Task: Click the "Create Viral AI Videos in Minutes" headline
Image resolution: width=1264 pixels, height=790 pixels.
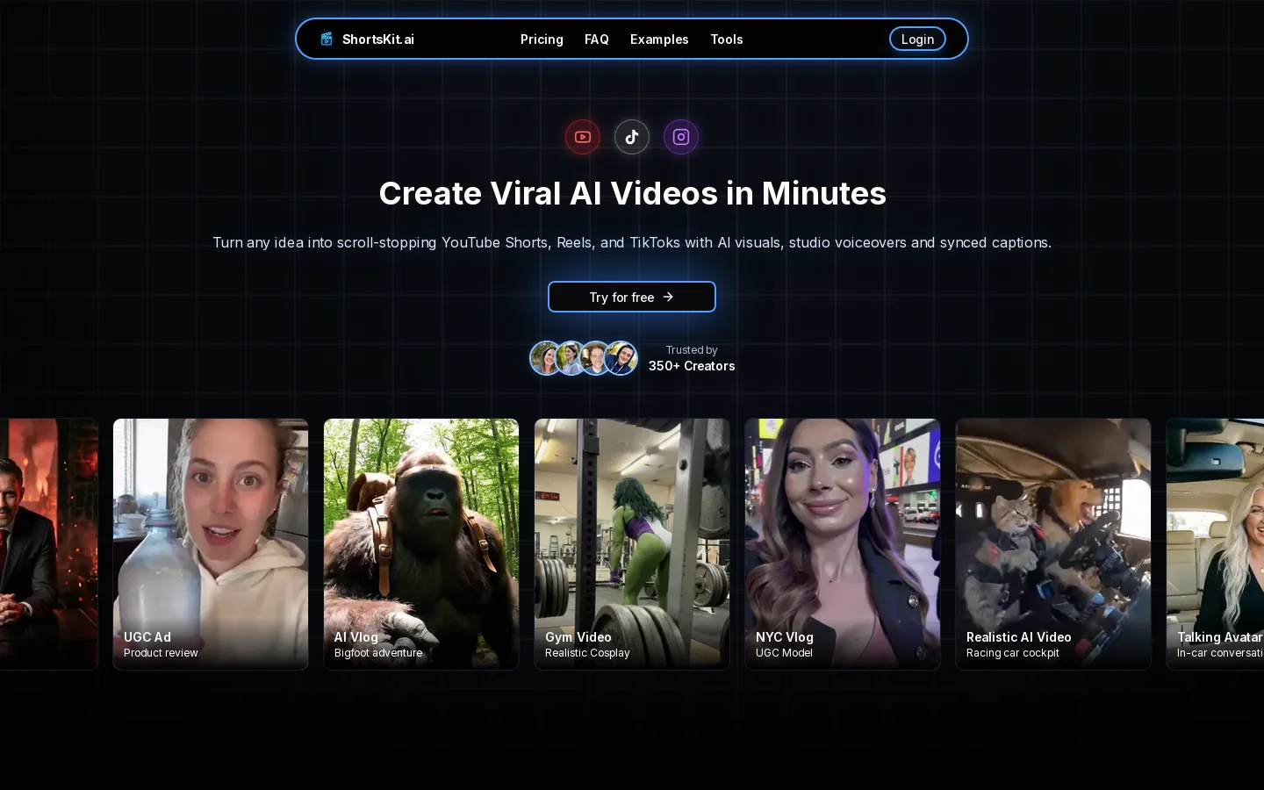Action: [632, 193]
